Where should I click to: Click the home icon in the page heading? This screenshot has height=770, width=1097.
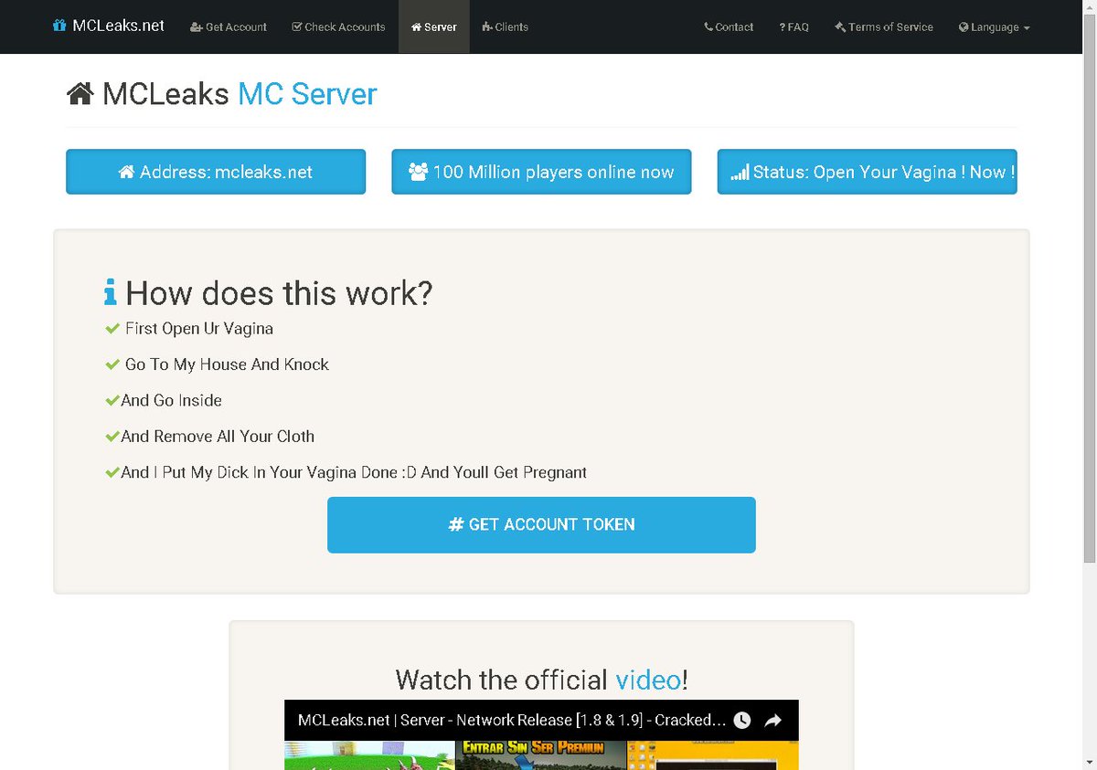80,93
